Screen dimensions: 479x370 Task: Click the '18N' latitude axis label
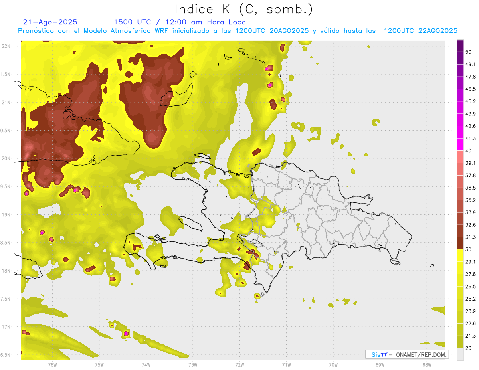point(7,271)
